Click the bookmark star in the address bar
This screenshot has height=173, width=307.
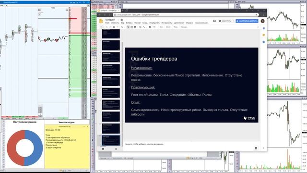256,15
